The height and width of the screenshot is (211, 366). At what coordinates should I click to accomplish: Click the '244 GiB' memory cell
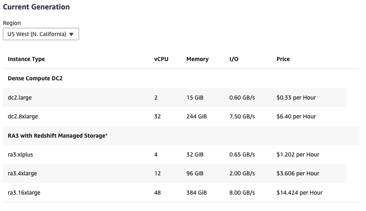[x=197, y=116]
